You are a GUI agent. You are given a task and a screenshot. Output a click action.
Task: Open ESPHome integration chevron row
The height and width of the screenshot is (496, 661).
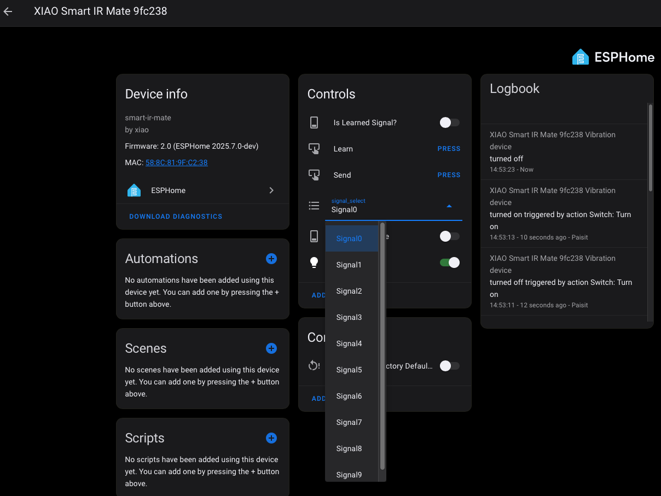point(202,190)
